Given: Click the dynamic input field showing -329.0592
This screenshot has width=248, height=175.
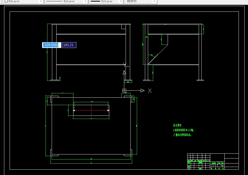Looking at the screenshot, I should [52, 45].
